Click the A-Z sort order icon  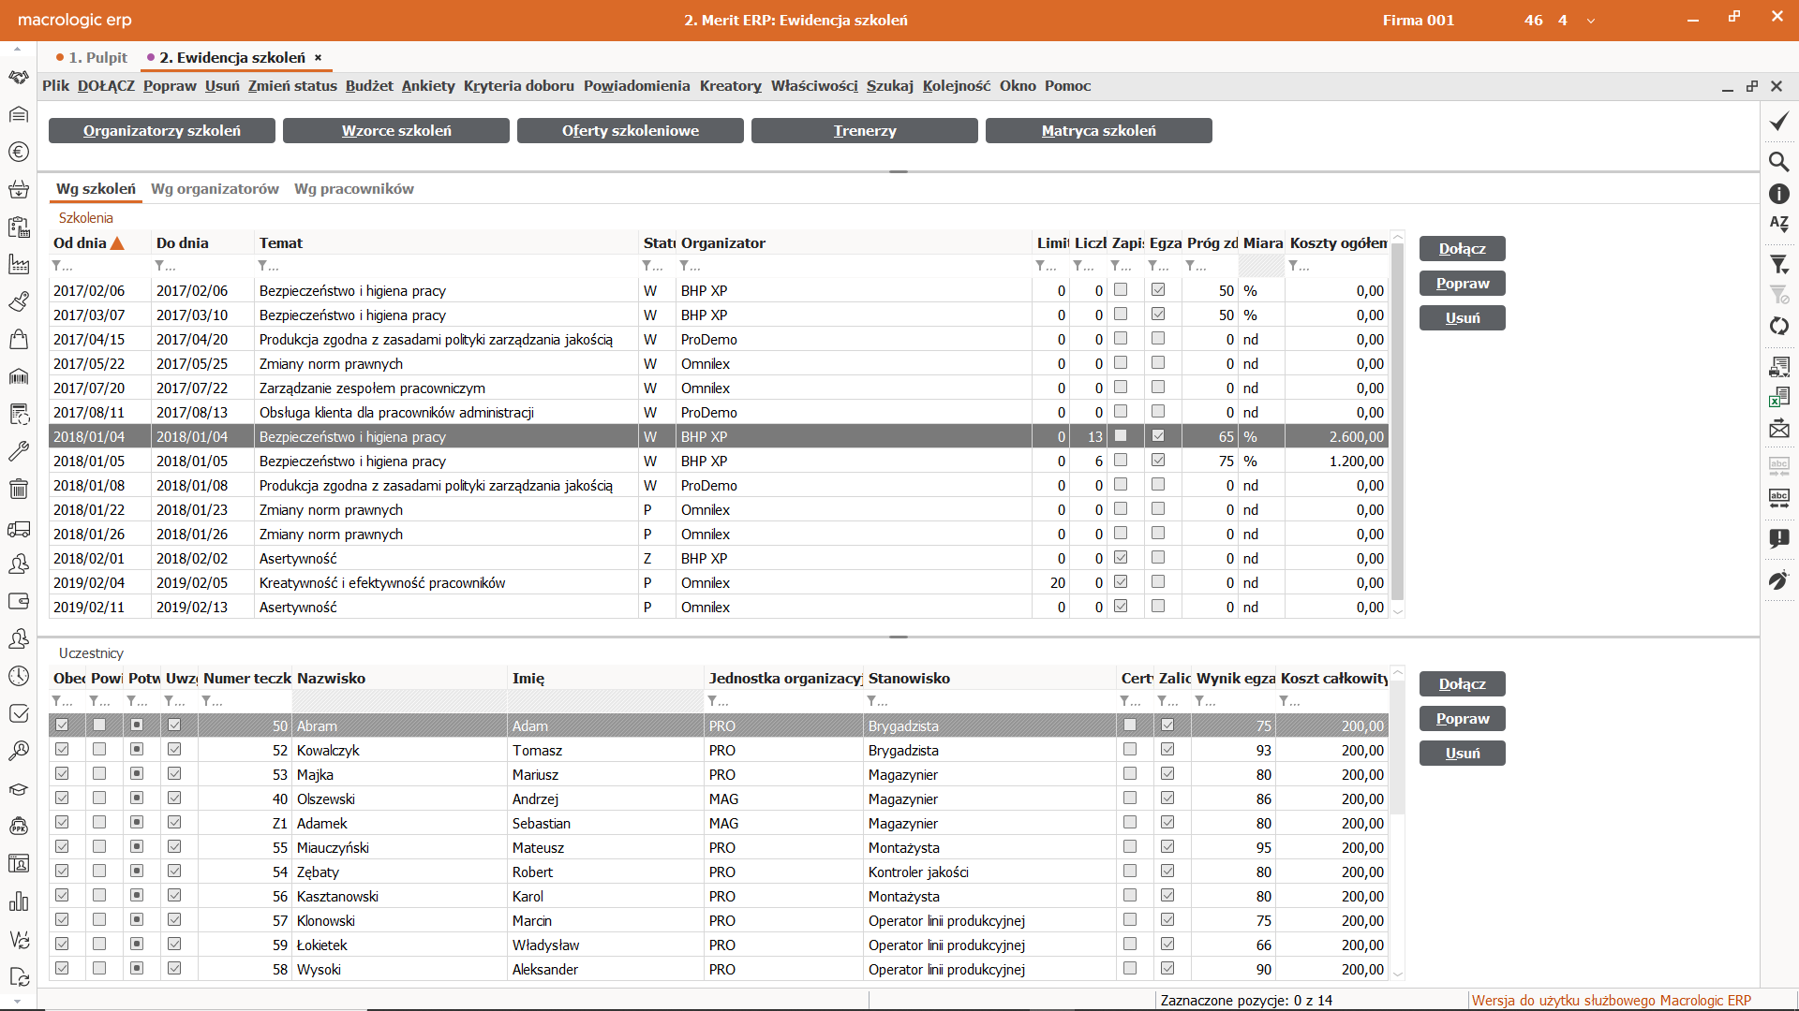(1778, 224)
